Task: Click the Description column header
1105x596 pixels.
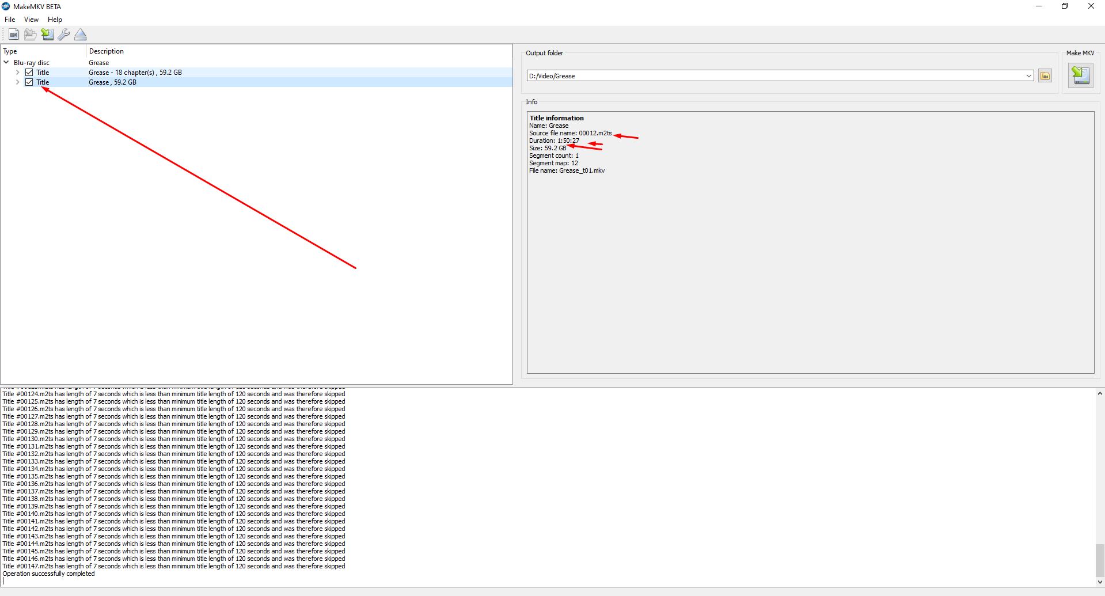Action: click(299, 51)
